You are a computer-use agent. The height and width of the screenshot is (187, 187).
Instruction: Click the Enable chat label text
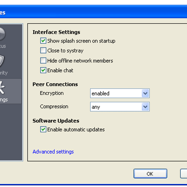coord(60,71)
